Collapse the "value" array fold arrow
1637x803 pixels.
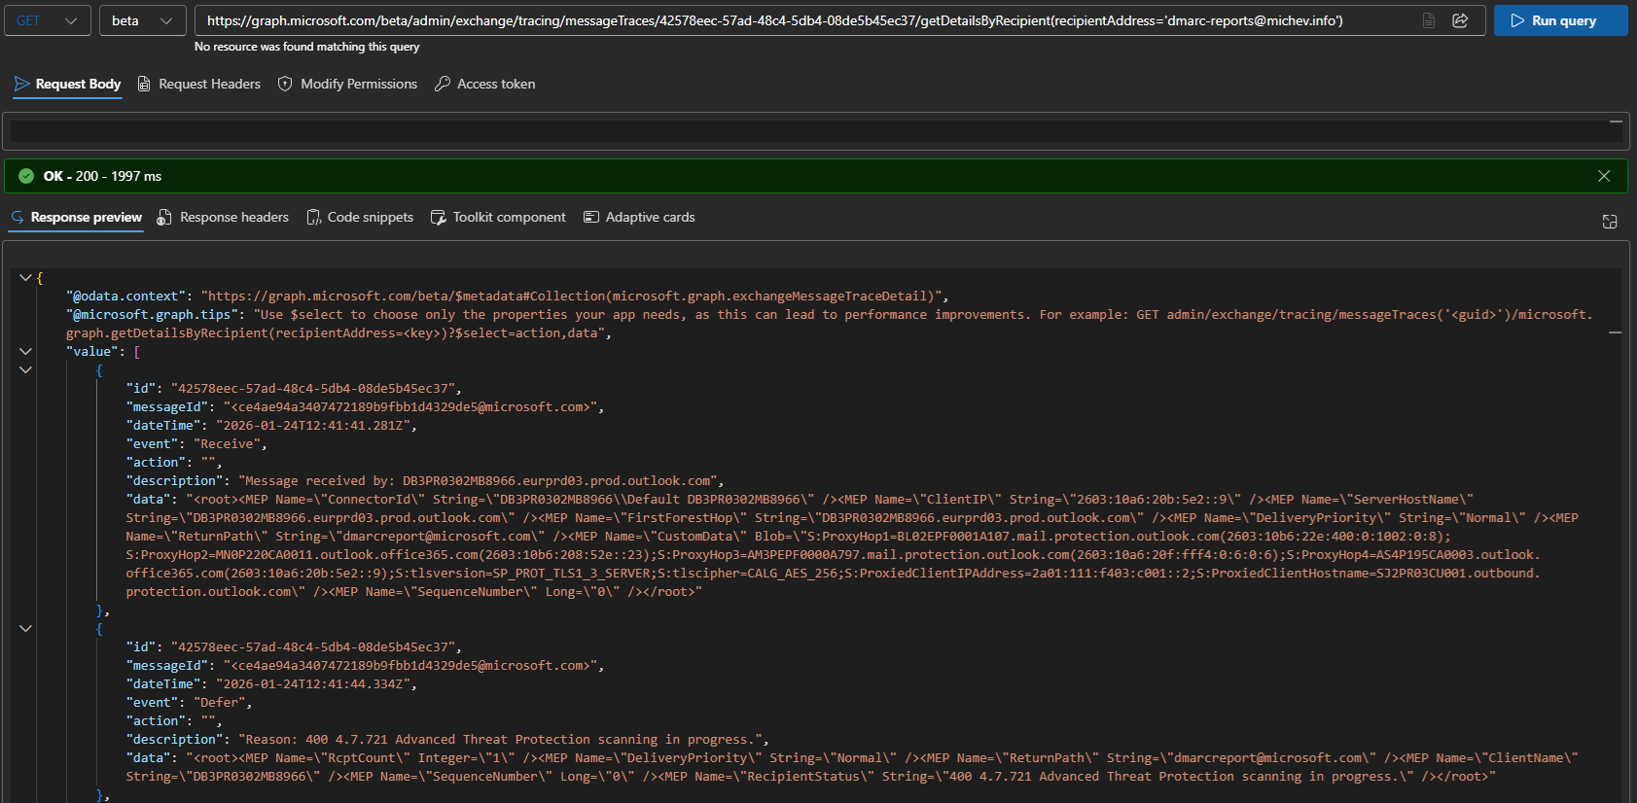[x=25, y=352]
